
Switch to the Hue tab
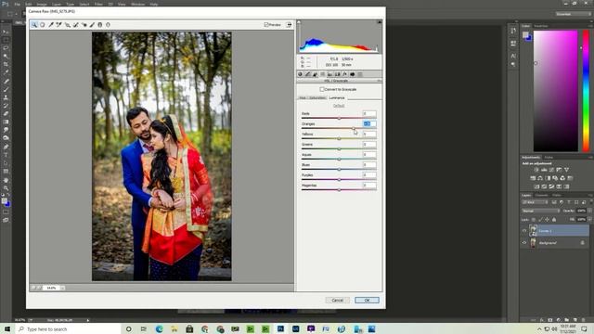(x=303, y=97)
